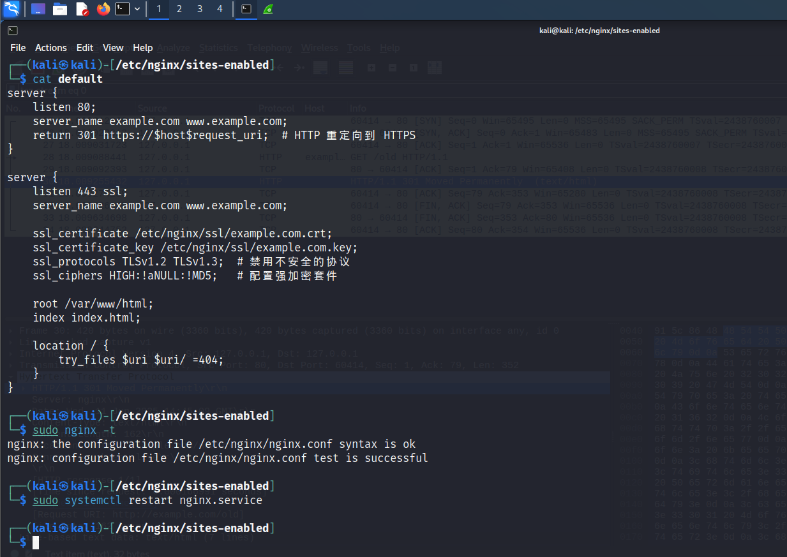Open the file manager from panel
Image resolution: width=787 pixels, height=557 pixels.
[60, 9]
